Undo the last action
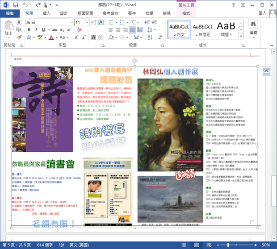This screenshot has height=249, width=277. (x=25, y=5)
